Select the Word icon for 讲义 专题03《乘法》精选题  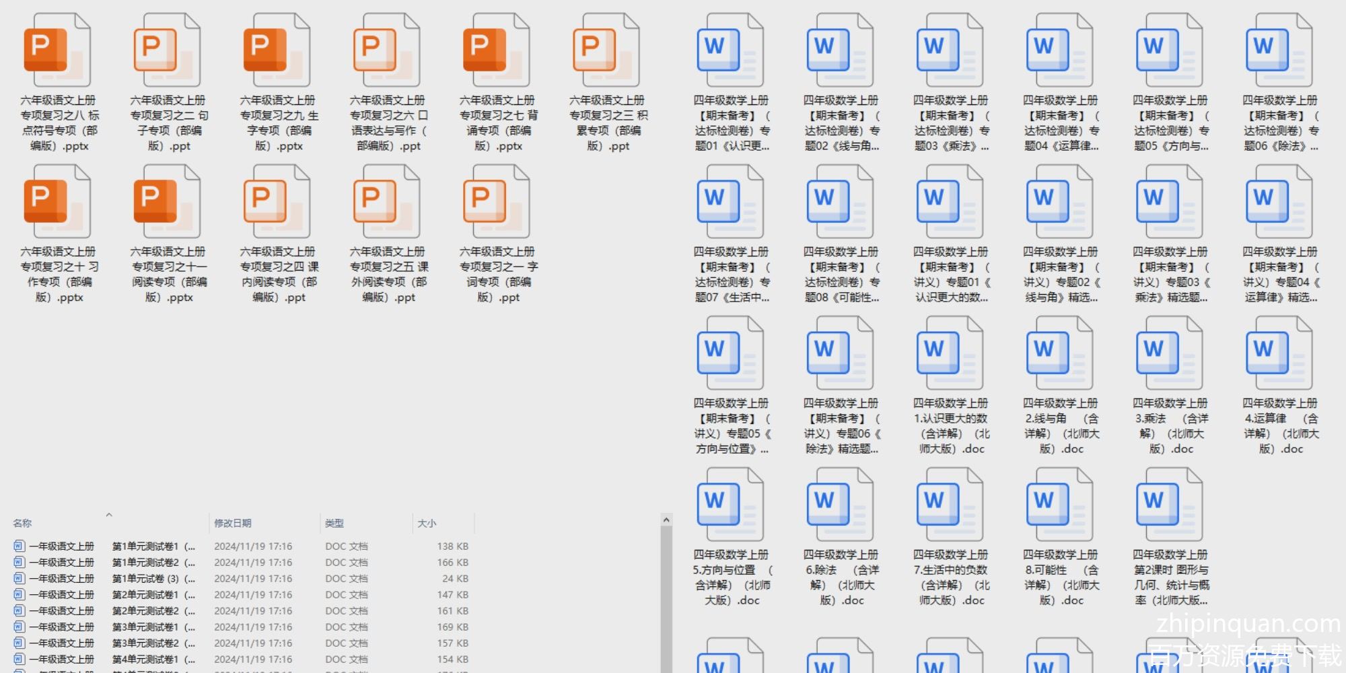pos(1169,202)
